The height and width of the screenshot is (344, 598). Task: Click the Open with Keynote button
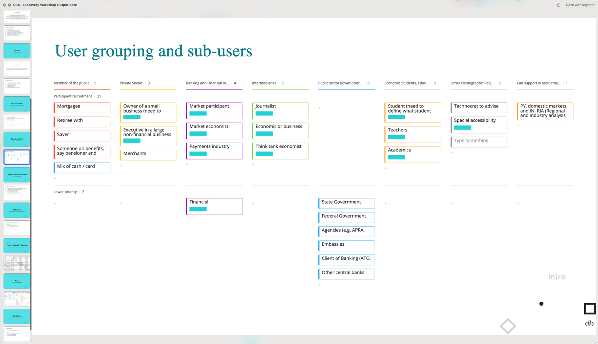click(x=580, y=5)
